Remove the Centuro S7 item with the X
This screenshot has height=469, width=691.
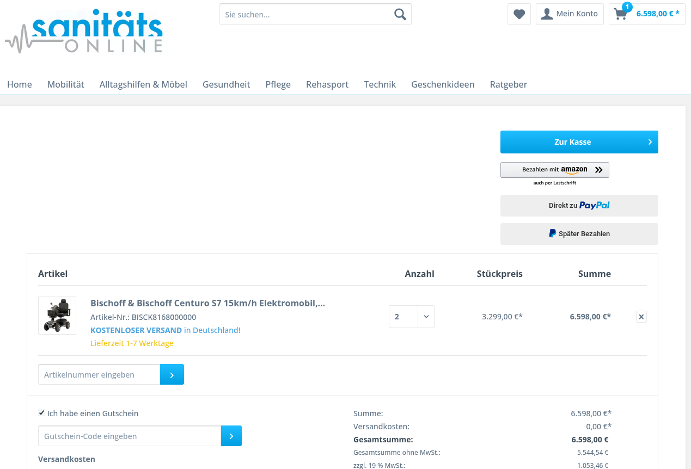click(641, 316)
